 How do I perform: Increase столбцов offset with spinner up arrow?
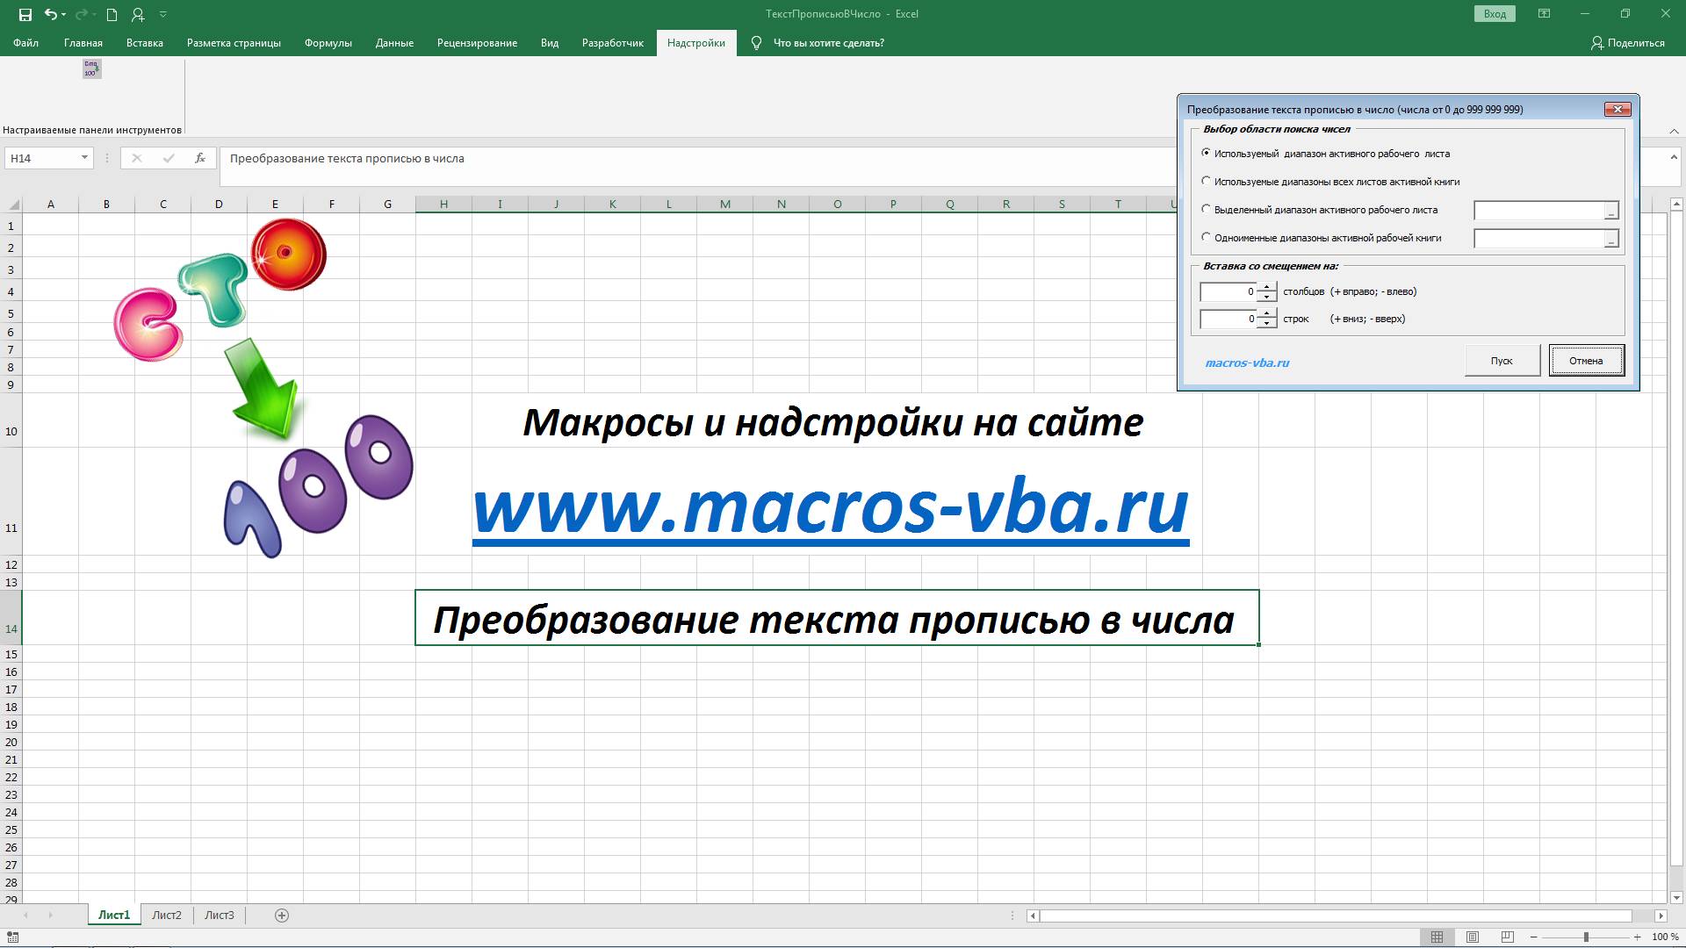1266,286
